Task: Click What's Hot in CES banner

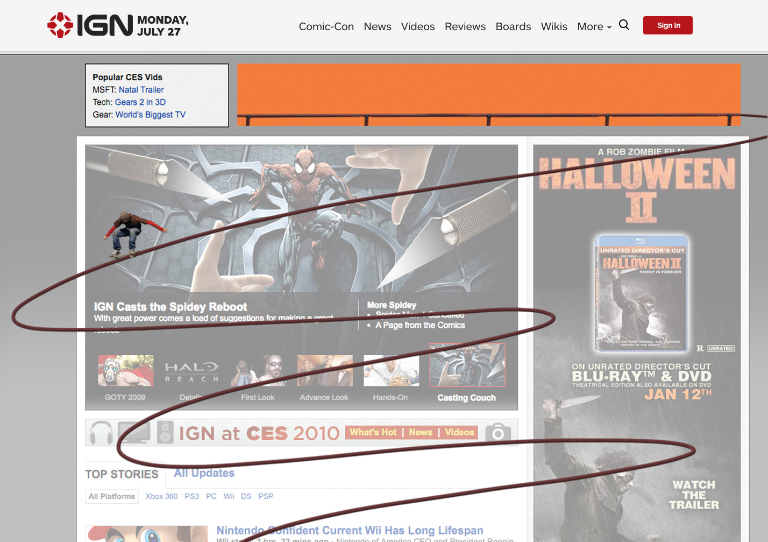Action: [373, 432]
